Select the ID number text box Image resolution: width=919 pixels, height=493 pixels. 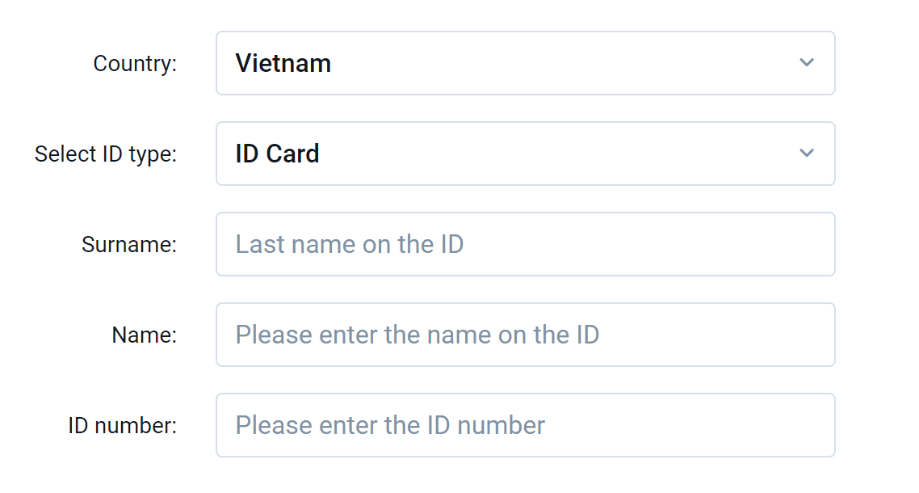pos(525,425)
